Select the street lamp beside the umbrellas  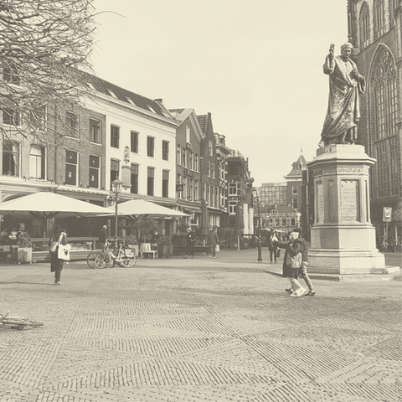click(x=116, y=212)
